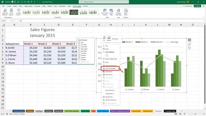
Task: Click Increase font size icon in title bar
Action: [x=32, y=2]
